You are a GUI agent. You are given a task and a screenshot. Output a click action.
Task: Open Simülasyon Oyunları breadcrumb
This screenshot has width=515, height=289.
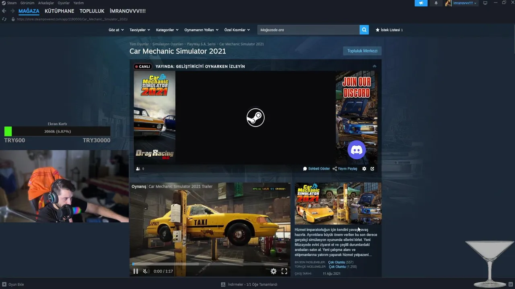[167, 44]
